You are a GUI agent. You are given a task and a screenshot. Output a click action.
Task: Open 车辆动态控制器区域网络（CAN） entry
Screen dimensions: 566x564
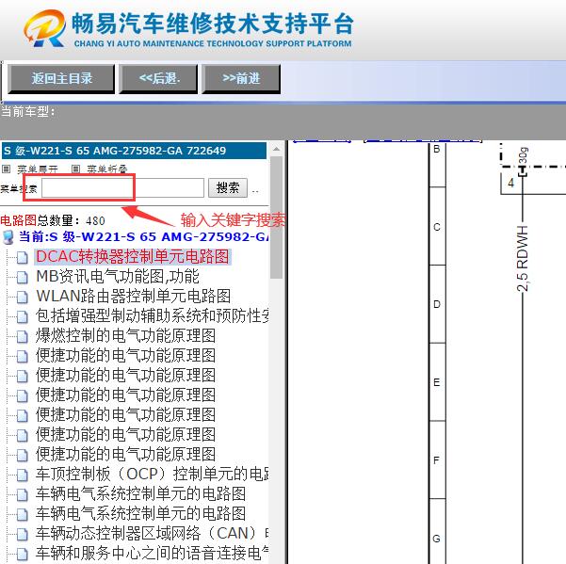click(x=152, y=533)
